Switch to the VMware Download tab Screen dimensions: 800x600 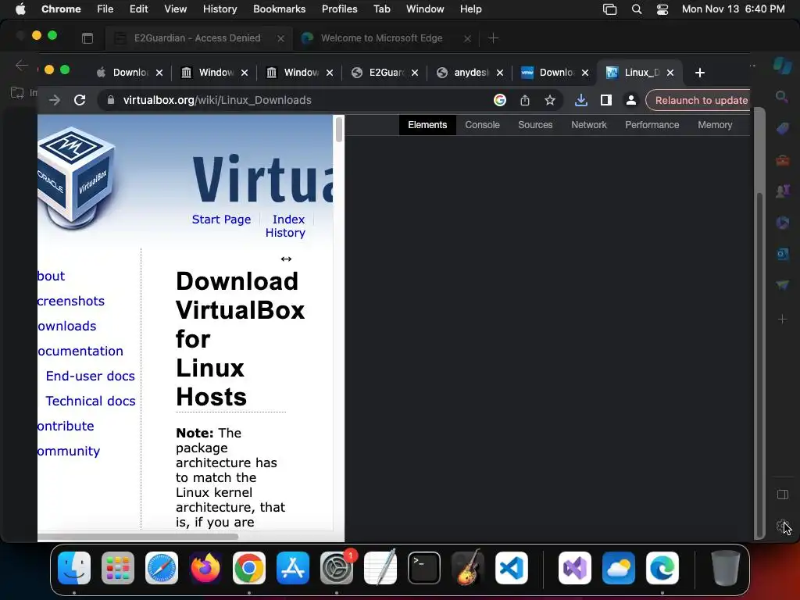pyautogui.click(x=548, y=73)
